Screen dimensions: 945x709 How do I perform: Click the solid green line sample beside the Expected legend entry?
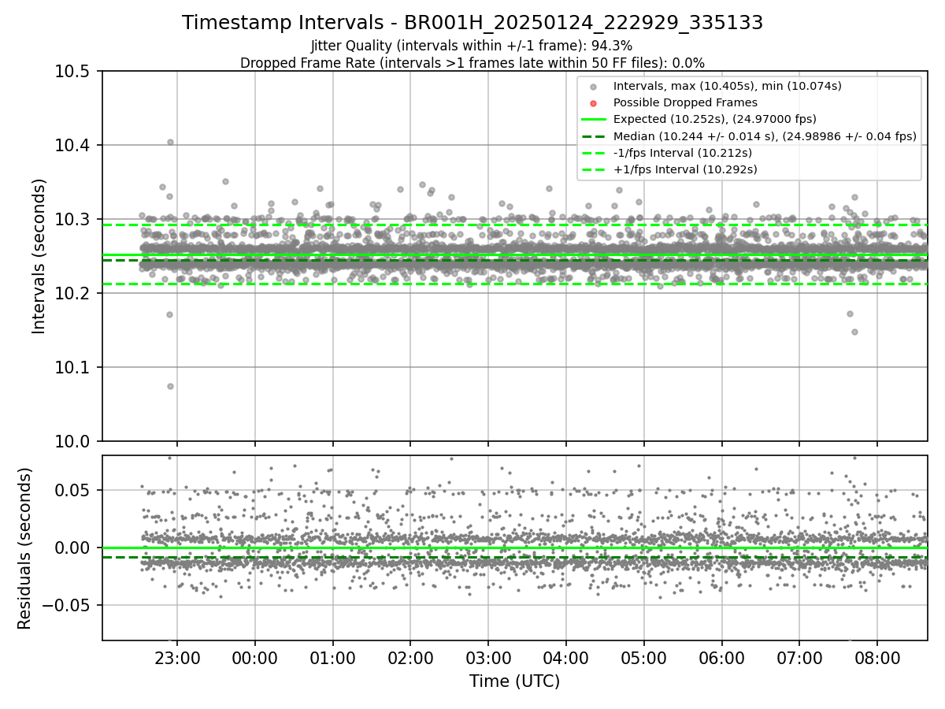[594, 120]
